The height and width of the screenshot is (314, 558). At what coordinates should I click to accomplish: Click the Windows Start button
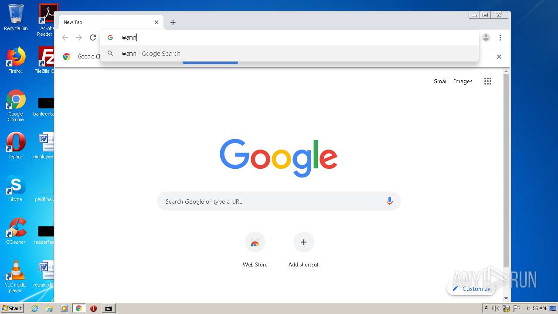[x=12, y=308]
